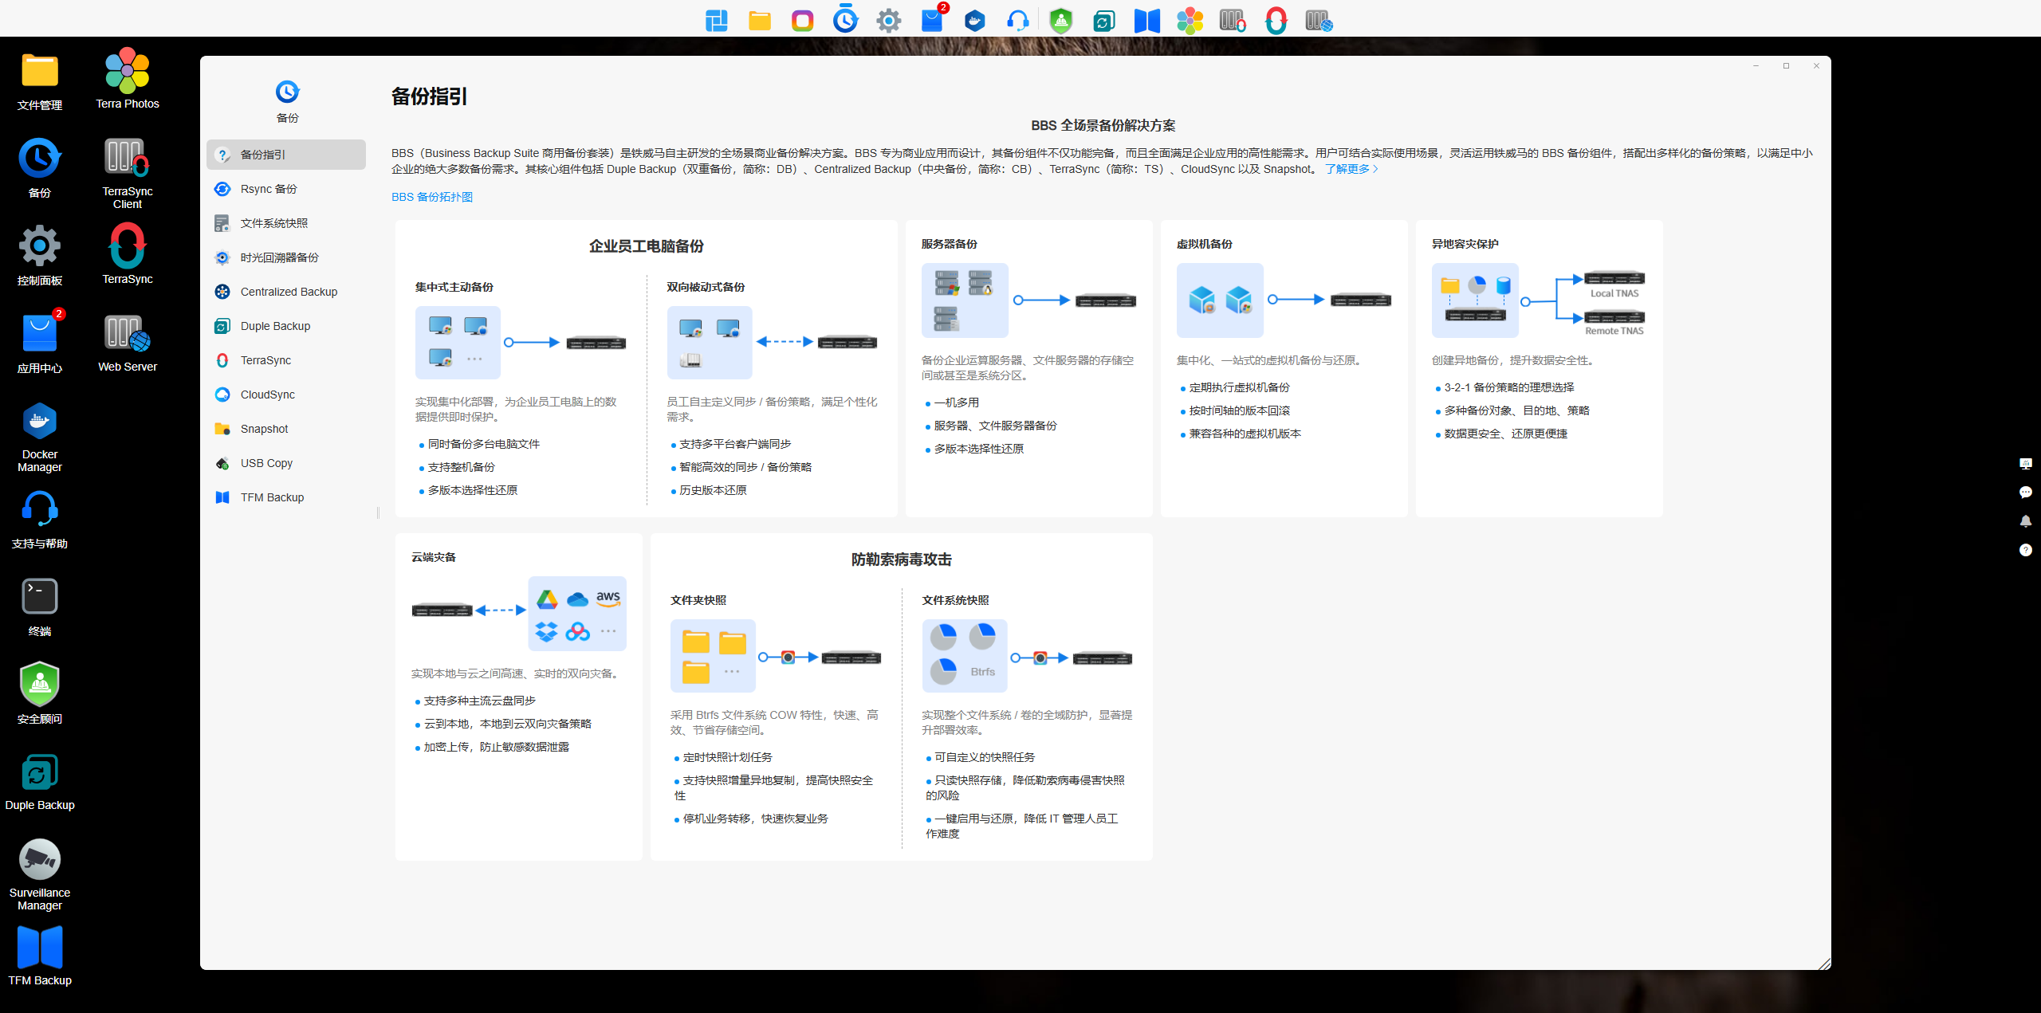Viewport: 2041px width, 1013px height.
Task: Select 备份指引 in the backup sidebar
Action: [286, 155]
